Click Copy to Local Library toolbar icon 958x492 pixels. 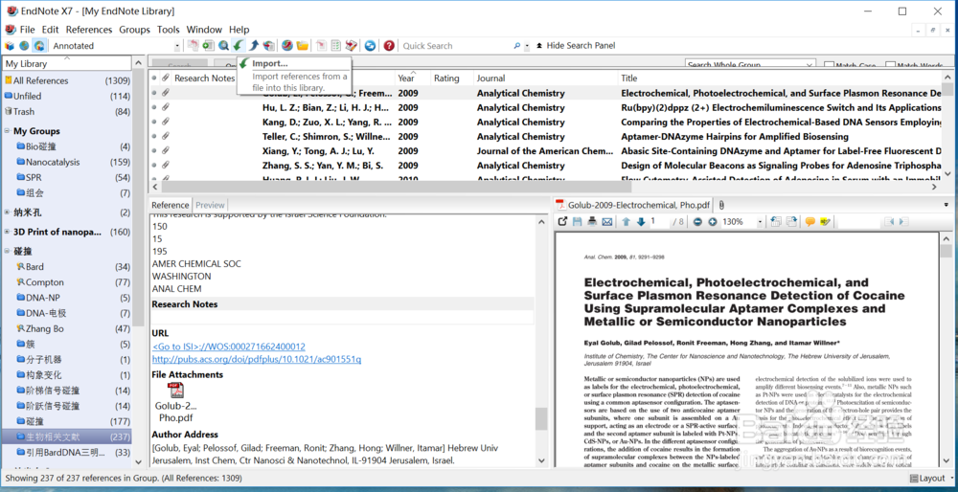(194, 46)
